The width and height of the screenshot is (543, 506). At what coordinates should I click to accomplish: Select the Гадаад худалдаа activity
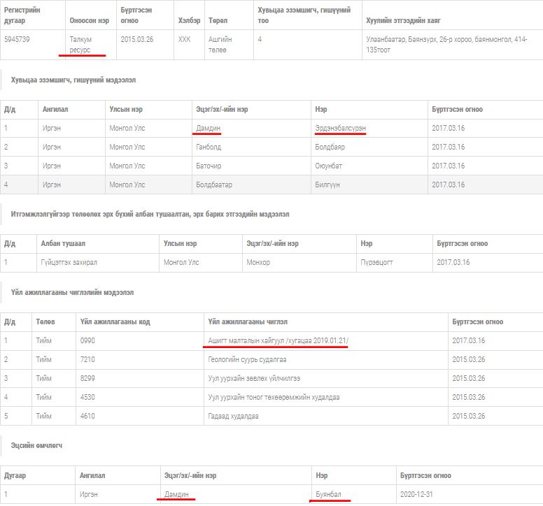(233, 416)
